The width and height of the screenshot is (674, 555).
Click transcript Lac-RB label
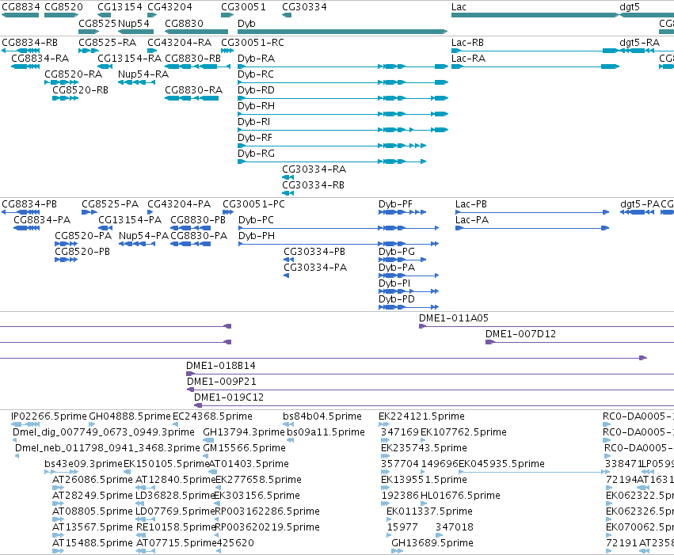click(x=467, y=43)
